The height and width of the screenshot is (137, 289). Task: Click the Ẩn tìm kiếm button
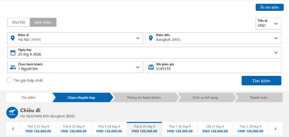click(269, 7)
